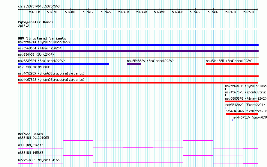The image size is (267, 167).
Task: Click the 53738k ruler tick label
Action: pos(34,12)
